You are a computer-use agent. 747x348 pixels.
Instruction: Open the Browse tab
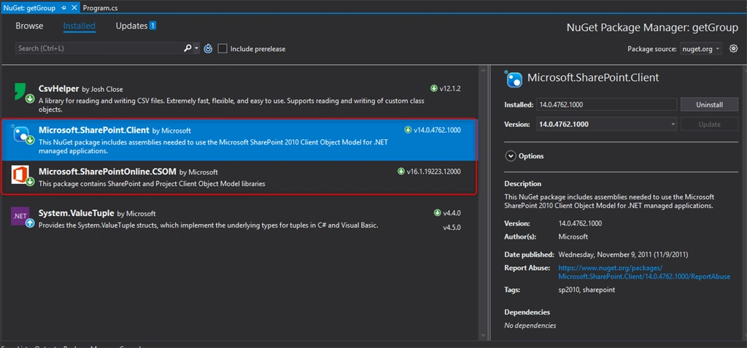(29, 26)
